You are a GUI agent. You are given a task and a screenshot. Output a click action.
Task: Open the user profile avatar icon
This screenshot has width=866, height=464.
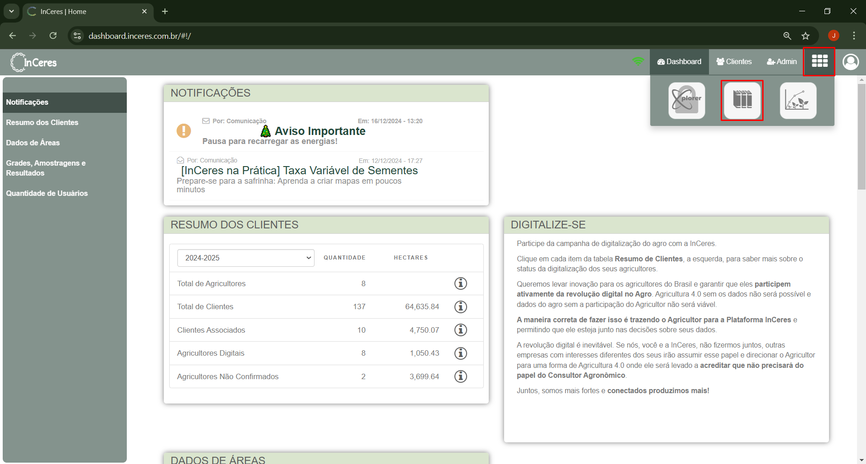point(851,62)
